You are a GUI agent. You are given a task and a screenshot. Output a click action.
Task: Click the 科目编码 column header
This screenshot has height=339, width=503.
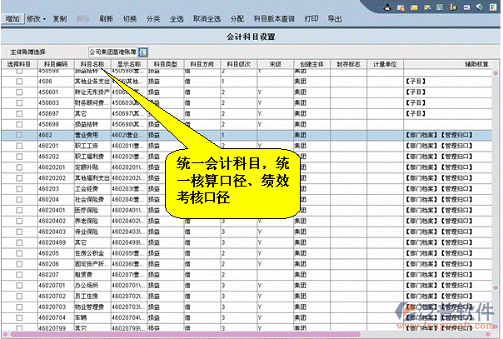[x=55, y=63]
